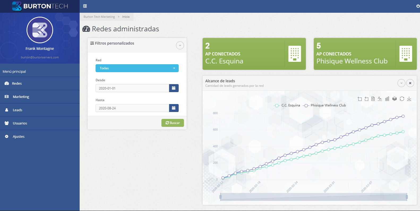This screenshot has width=420, height=211.
Task: Click Burton Tech Marketing breadcrumb link
Action: (x=99, y=17)
